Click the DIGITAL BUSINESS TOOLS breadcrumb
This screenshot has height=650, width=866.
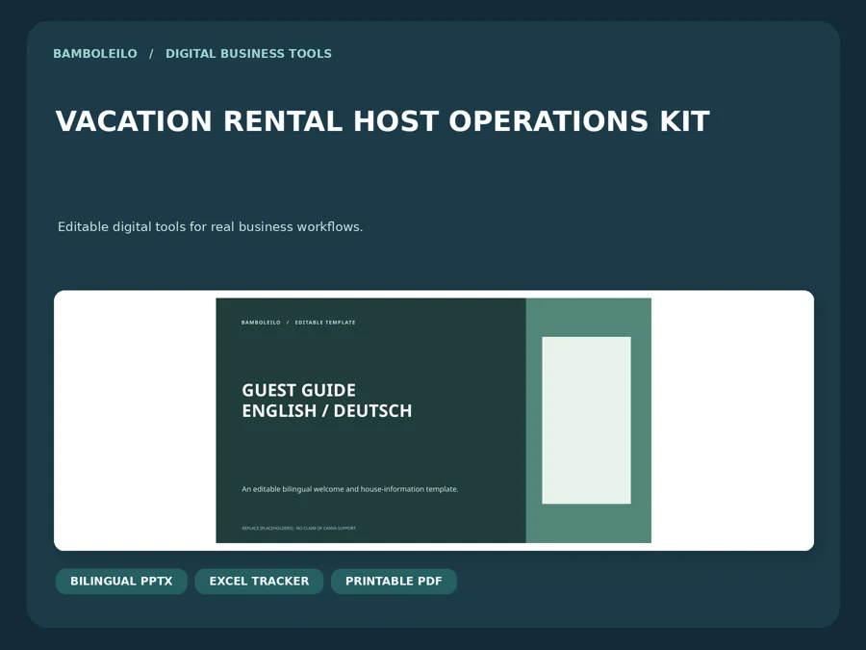click(248, 54)
